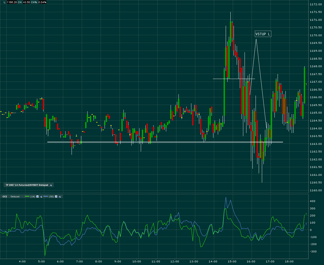324x265 pixels.
Task: Click the 1160.50 price axis label
Action: [x=316, y=183]
